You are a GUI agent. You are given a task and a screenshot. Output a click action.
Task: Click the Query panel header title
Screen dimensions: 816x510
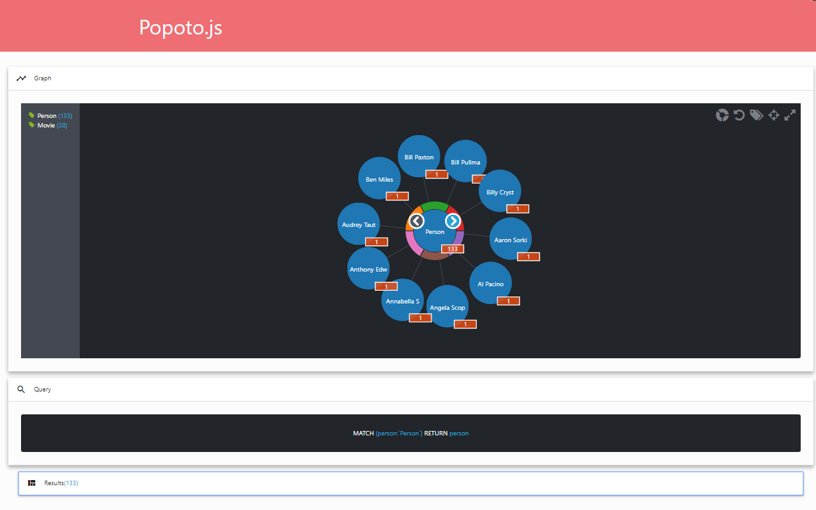(x=43, y=389)
